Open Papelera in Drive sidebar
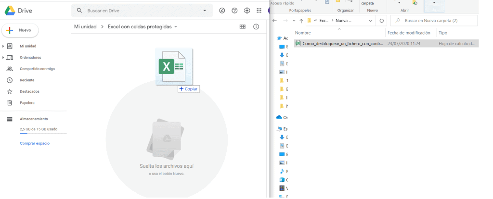The image size is (493, 199). [27, 103]
